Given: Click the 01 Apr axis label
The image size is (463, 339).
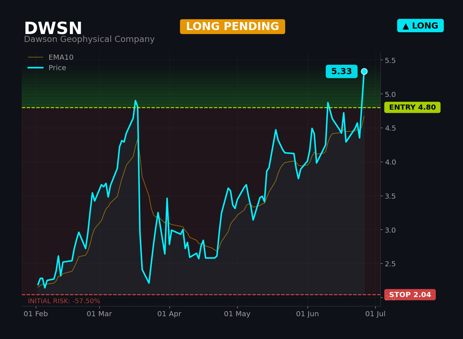Looking at the screenshot, I should click(x=170, y=314).
